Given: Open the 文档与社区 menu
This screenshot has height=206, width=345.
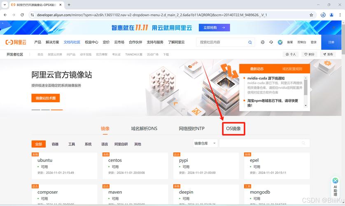Looking at the screenshot, I should pyautogui.click(x=72, y=42).
